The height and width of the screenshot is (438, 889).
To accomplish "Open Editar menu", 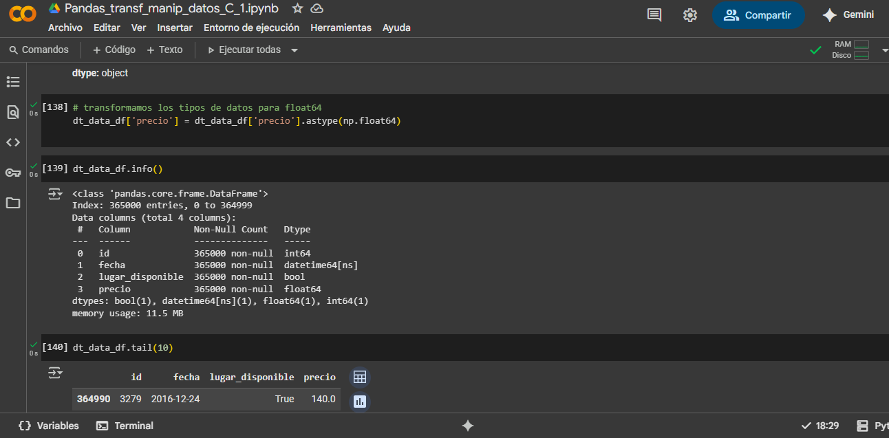I will [107, 28].
